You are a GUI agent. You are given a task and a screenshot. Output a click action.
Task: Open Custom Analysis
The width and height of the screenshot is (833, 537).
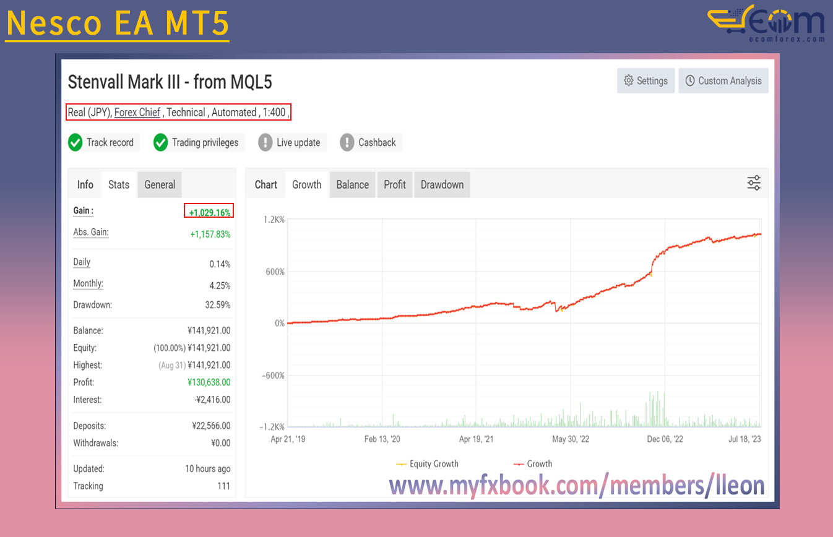(x=723, y=81)
